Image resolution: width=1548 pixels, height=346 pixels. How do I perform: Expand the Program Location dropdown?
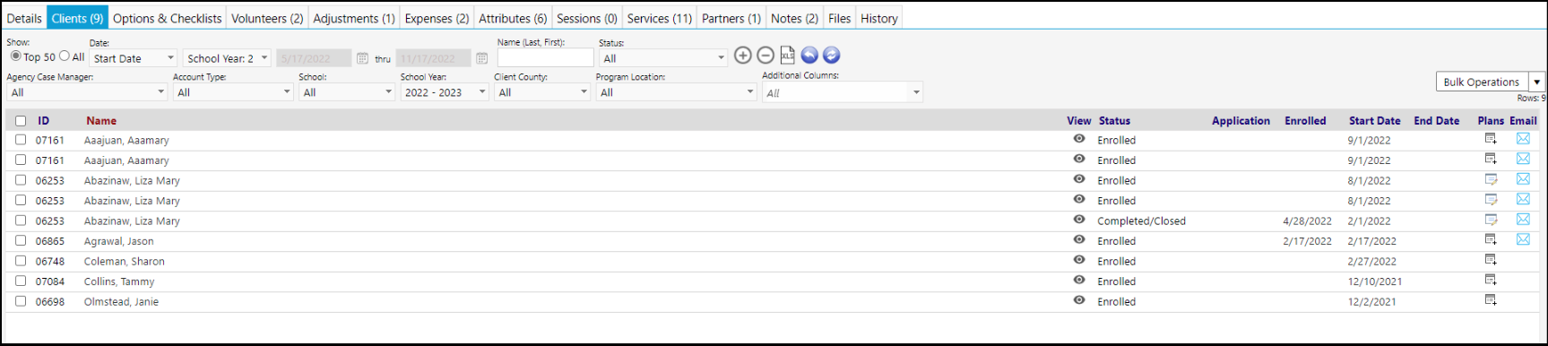point(677,92)
